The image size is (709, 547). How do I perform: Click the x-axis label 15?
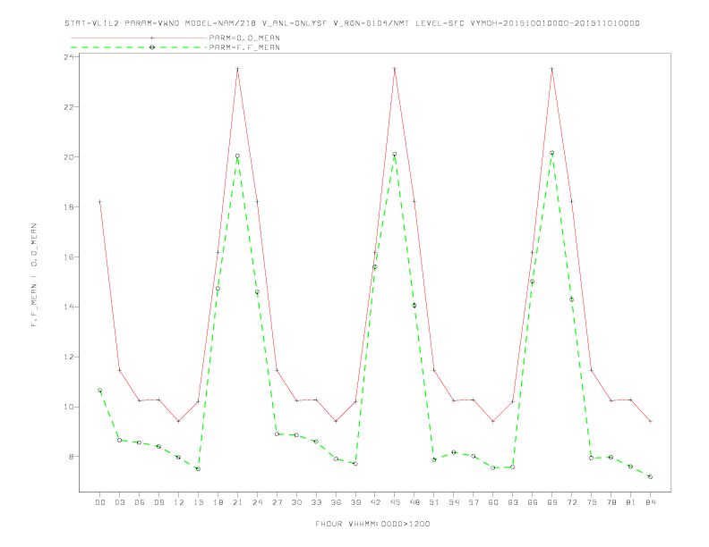[198, 502]
